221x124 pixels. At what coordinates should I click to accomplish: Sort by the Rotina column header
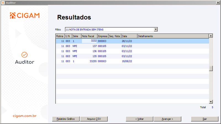pos(60,36)
